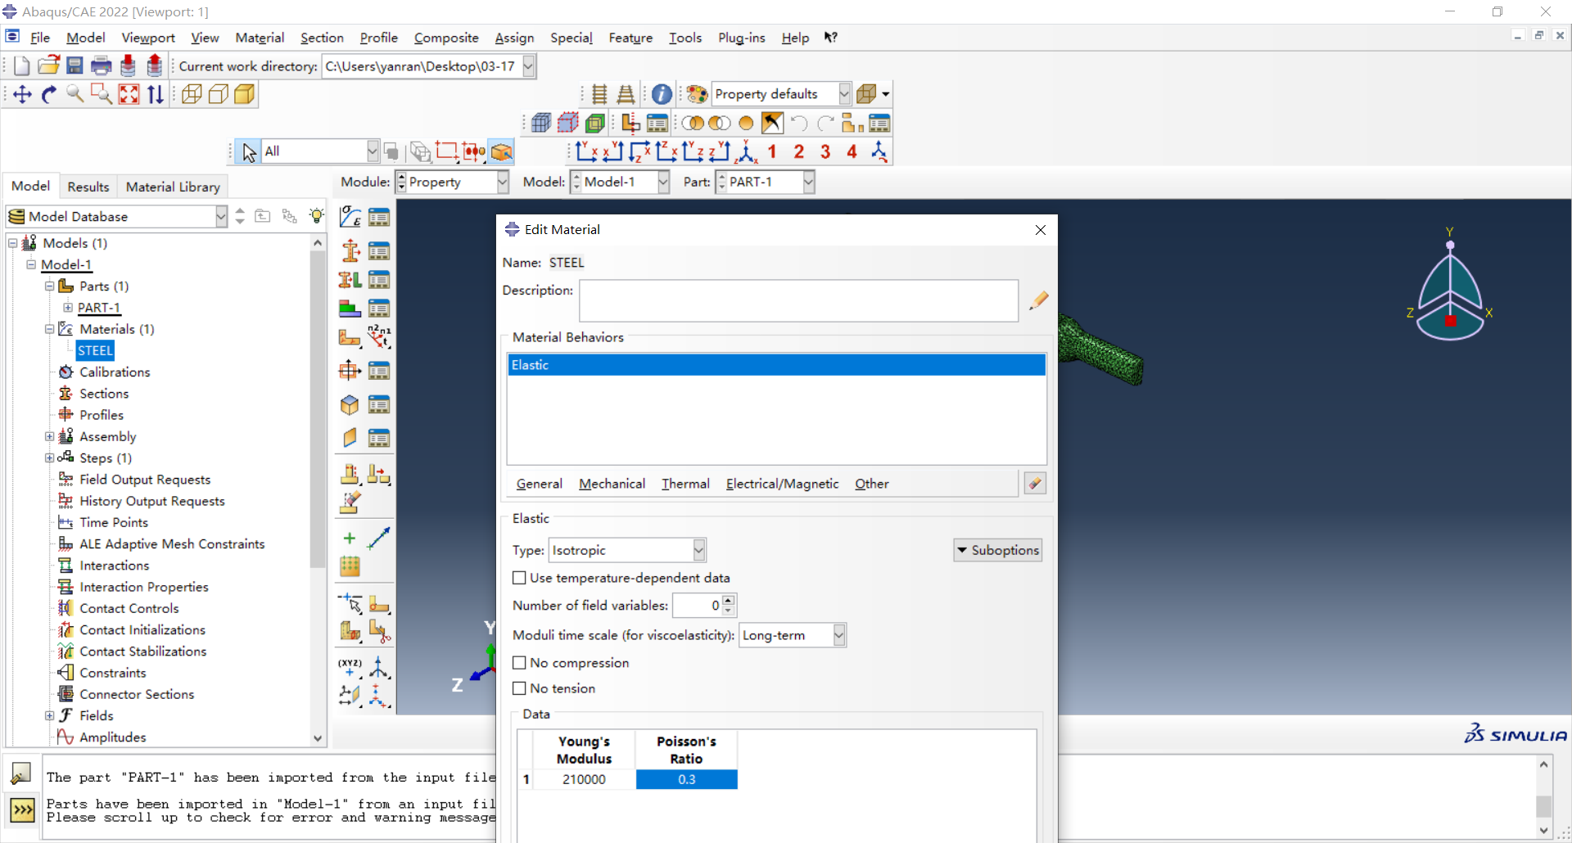Save the model database with the floppy icon
The image size is (1572, 843).
pyautogui.click(x=75, y=65)
